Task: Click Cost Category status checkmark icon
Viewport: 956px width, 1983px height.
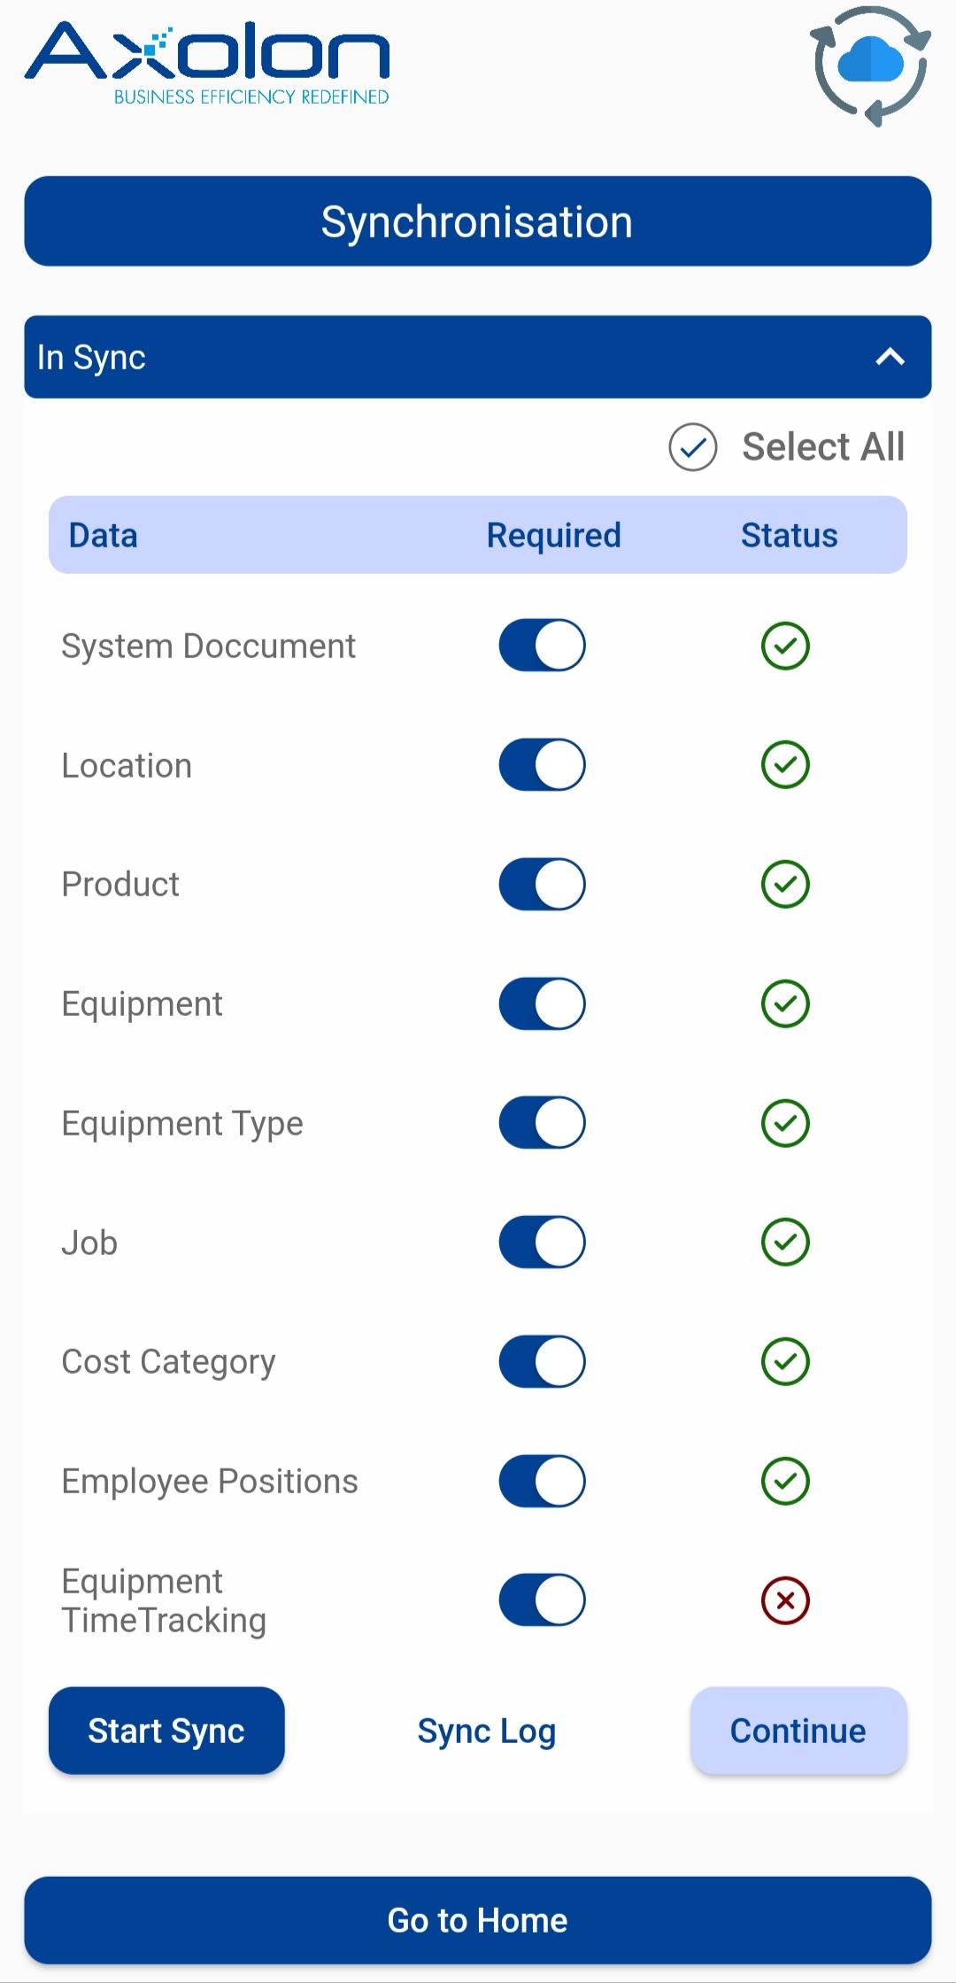Action: click(785, 1361)
